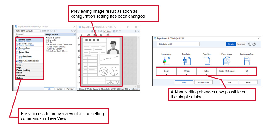This screenshot has height=127, width=274.
Task: Click the Assisted Scan button
Action: [203, 82]
